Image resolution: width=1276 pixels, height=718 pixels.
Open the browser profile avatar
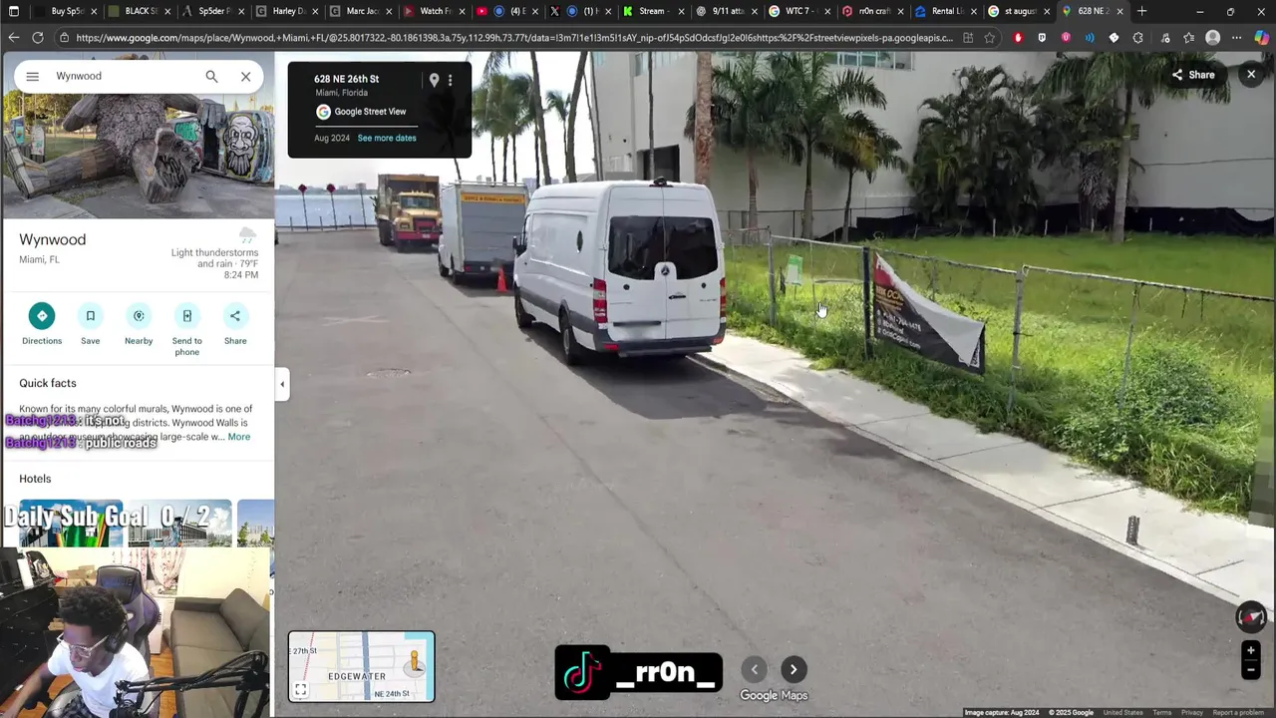tap(1213, 38)
